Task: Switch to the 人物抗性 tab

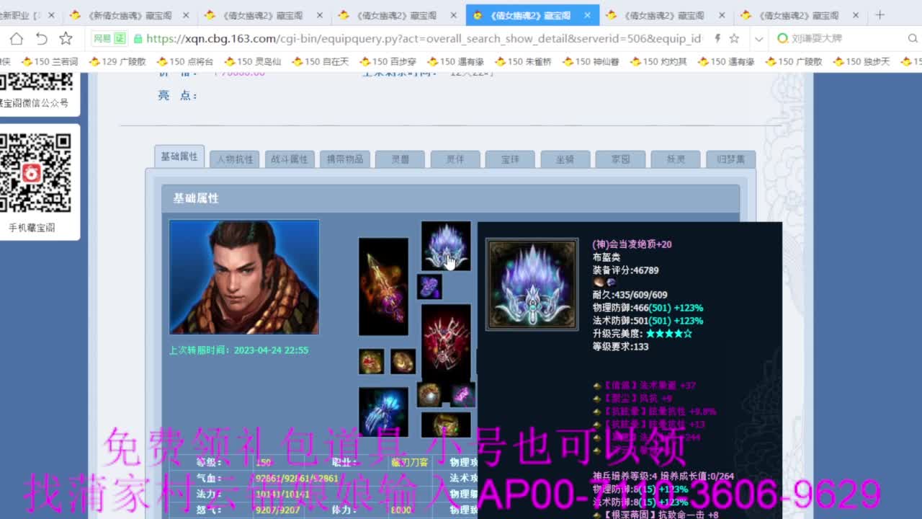Action: (x=233, y=159)
